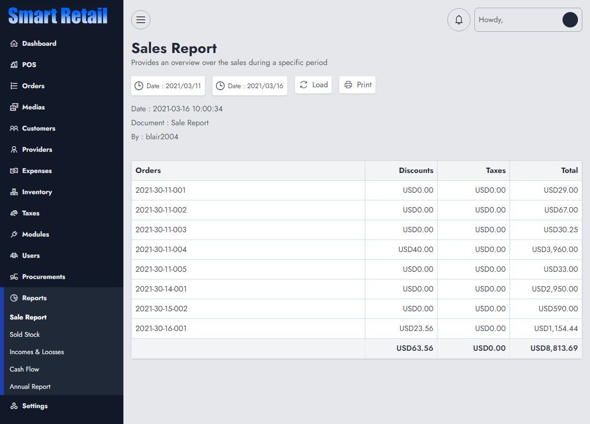Open the Sold Stock report
The image size is (590, 424).
tap(25, 334)
